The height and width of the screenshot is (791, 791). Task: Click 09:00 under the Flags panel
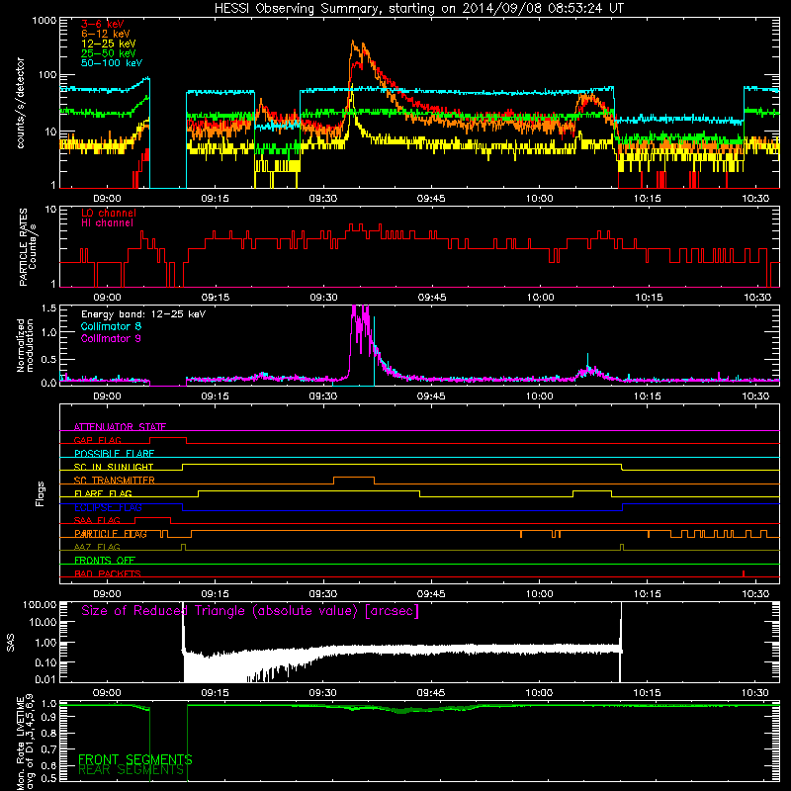(x=107, y=594)
